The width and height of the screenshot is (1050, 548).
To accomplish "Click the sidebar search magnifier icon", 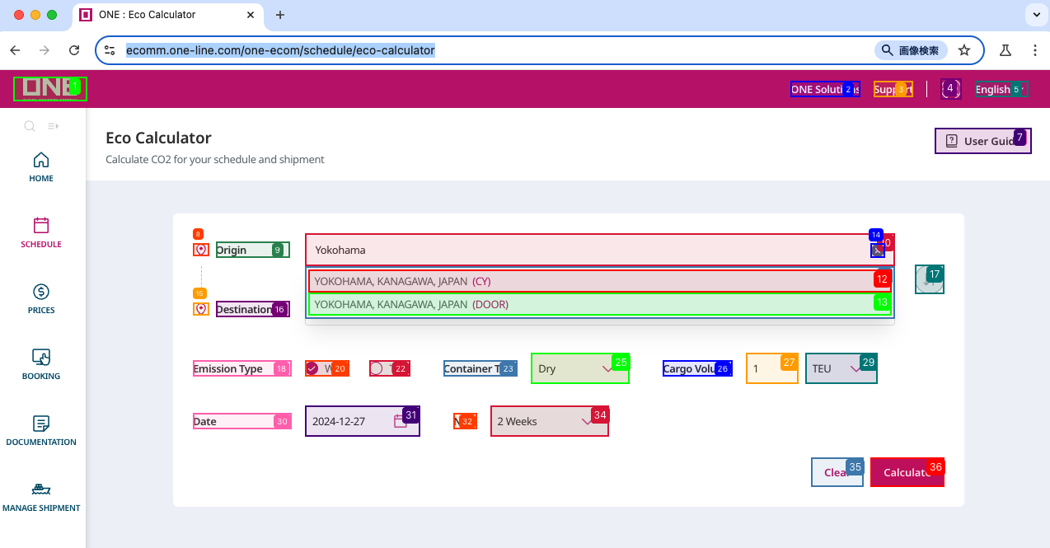I will point(29,126).
